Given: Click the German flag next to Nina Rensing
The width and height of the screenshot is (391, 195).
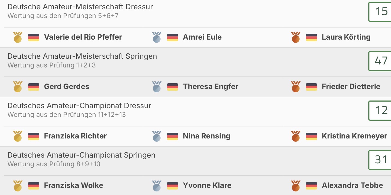Looking at the screenshot, I should 173,136.
